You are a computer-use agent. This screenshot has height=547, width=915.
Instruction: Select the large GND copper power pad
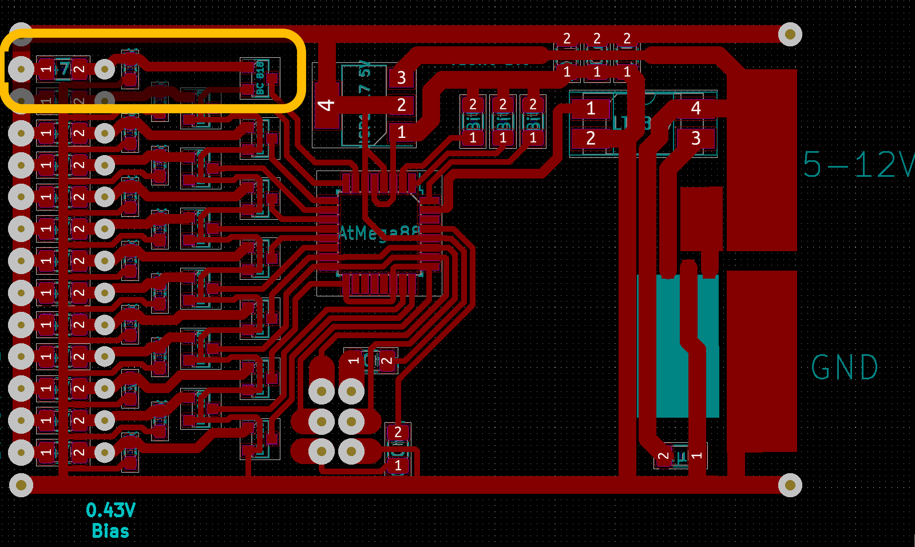(x=761, y=362)
